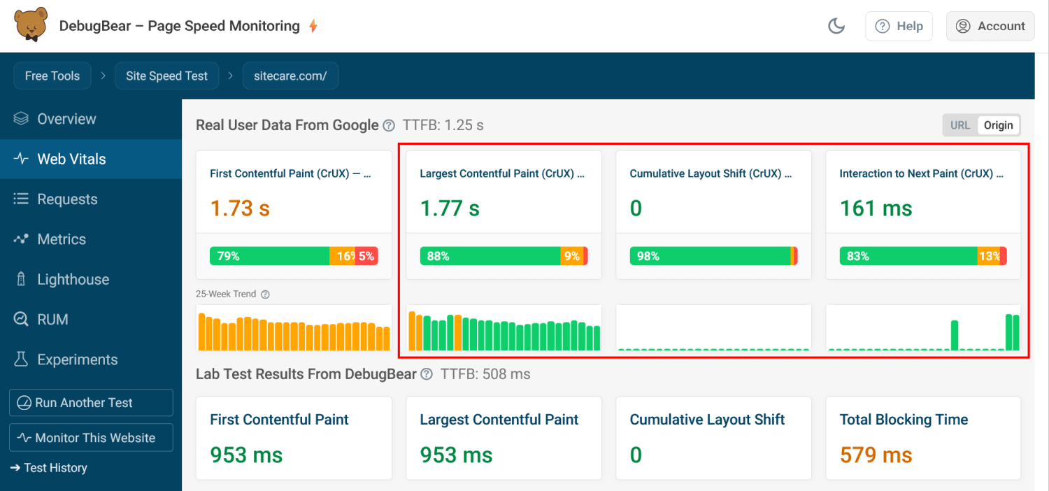Click help icon next to 25-Week Trend
Image resolution: width=1049 pixels, height=491 pixels.
265,294
